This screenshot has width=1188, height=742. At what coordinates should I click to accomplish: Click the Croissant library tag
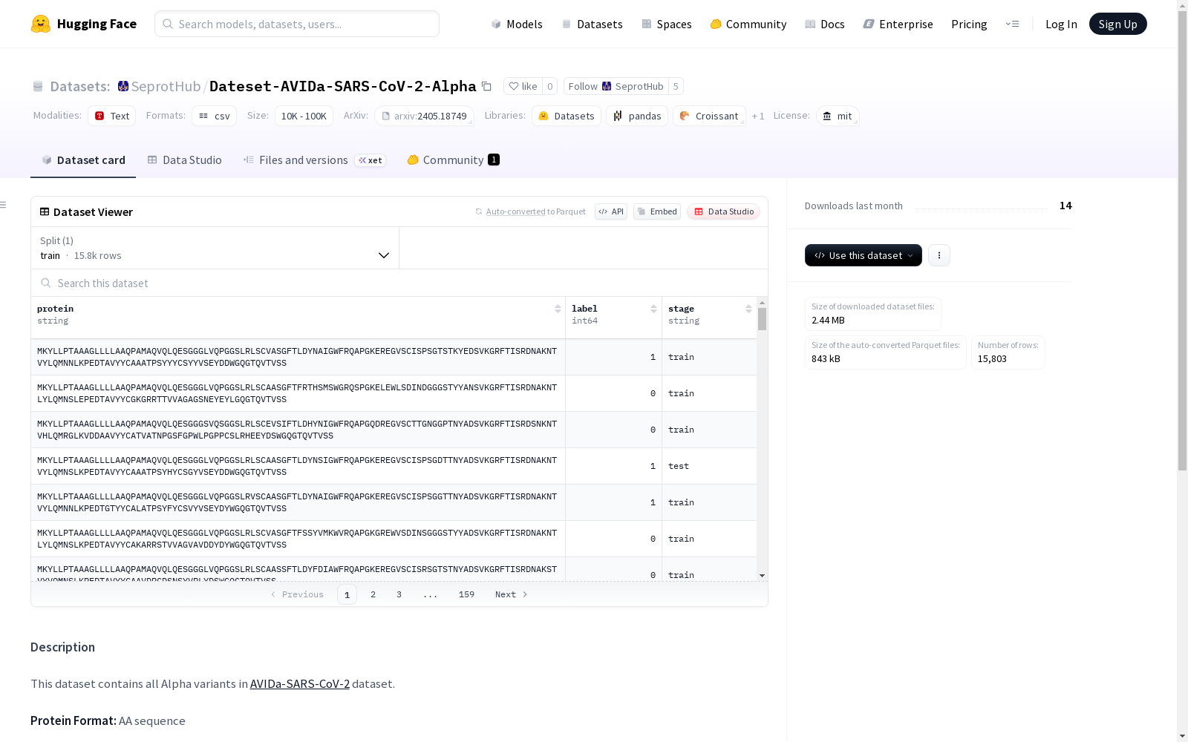pos(709,116)
